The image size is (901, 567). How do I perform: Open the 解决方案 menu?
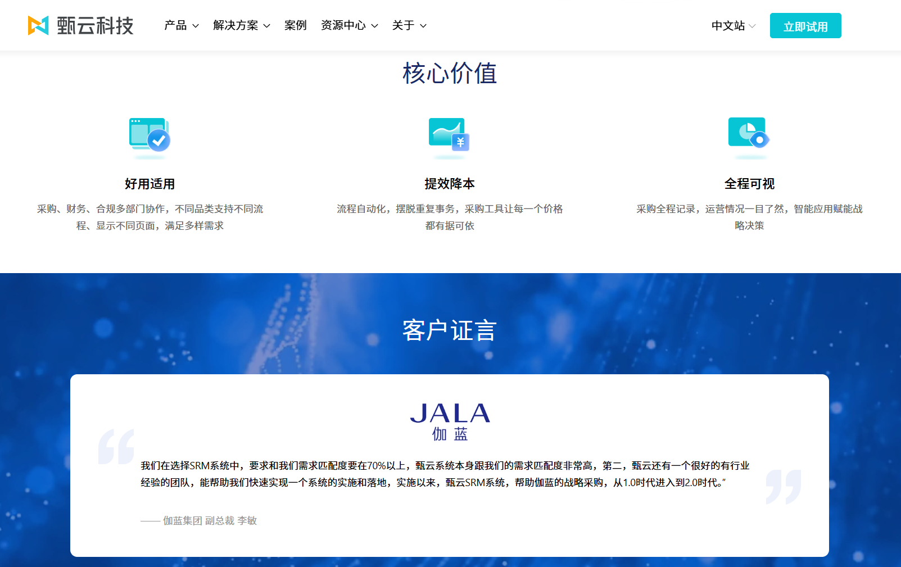point(242,25)
